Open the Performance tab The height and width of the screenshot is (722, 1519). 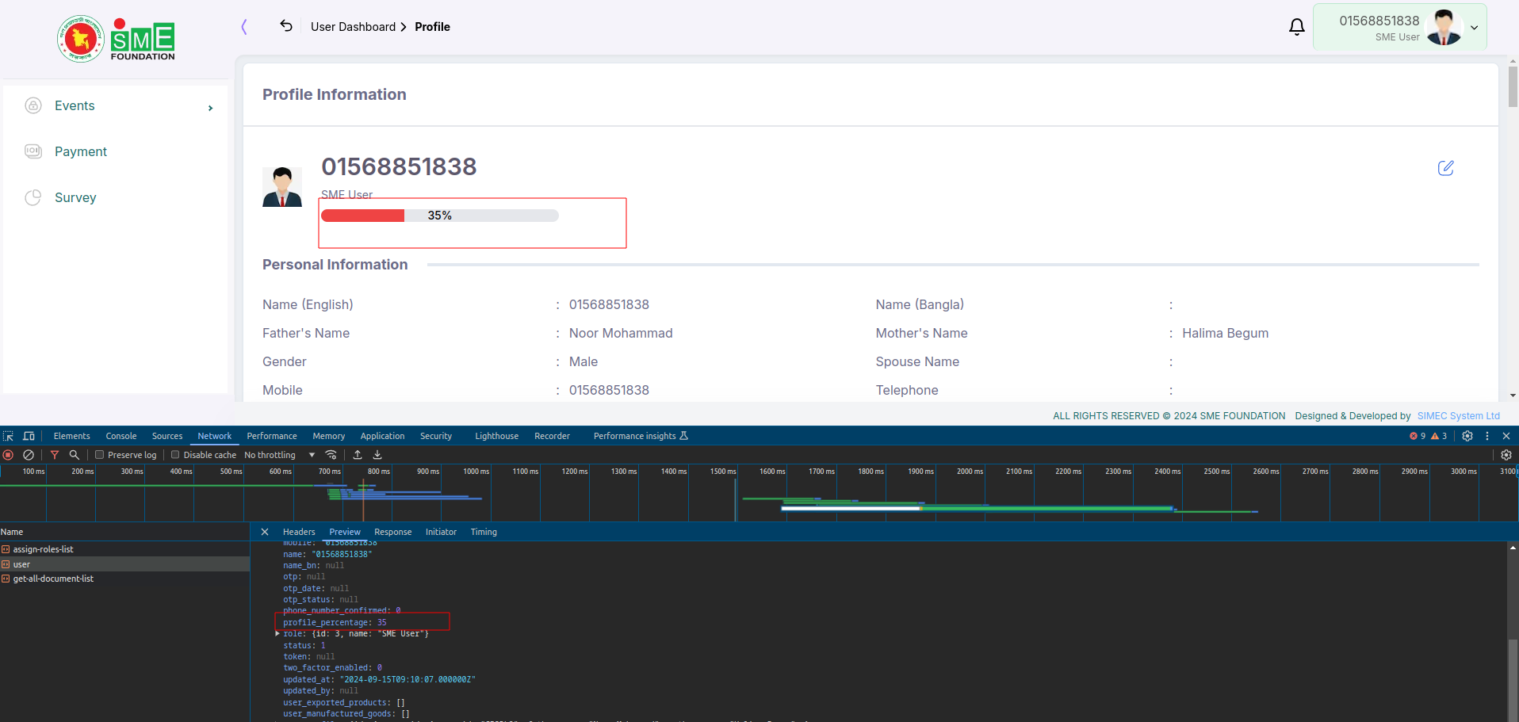pos(272,436)
